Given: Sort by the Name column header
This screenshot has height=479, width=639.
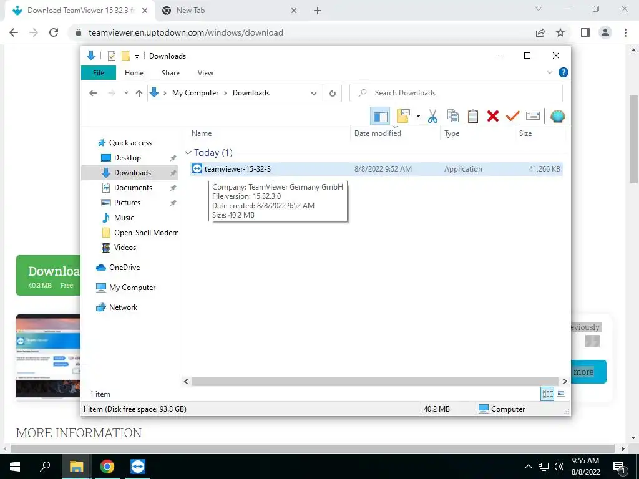Looking at the screenshot, I should point(269,133).
